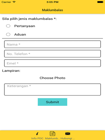The image size is (105, 140).
Task: Choose the Pertanyaan option label
Action: pos(25,26)
